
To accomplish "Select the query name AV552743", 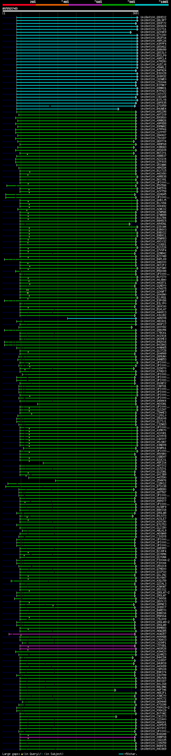I will point(10,9).
